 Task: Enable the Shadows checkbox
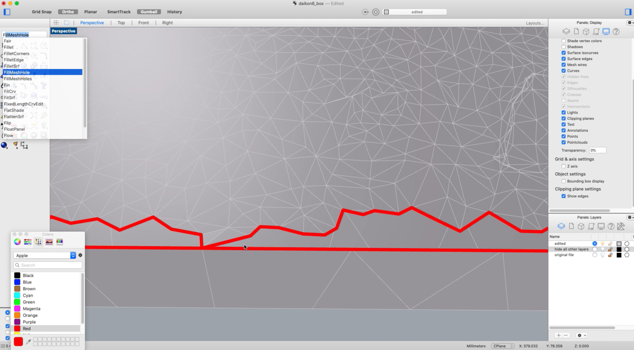(564, 47)
